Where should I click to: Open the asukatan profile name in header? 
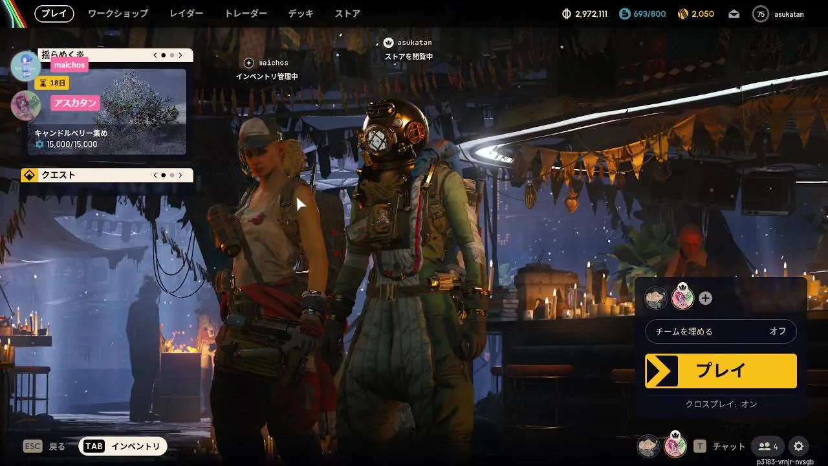pyautogui.click(x=789, y=14)
